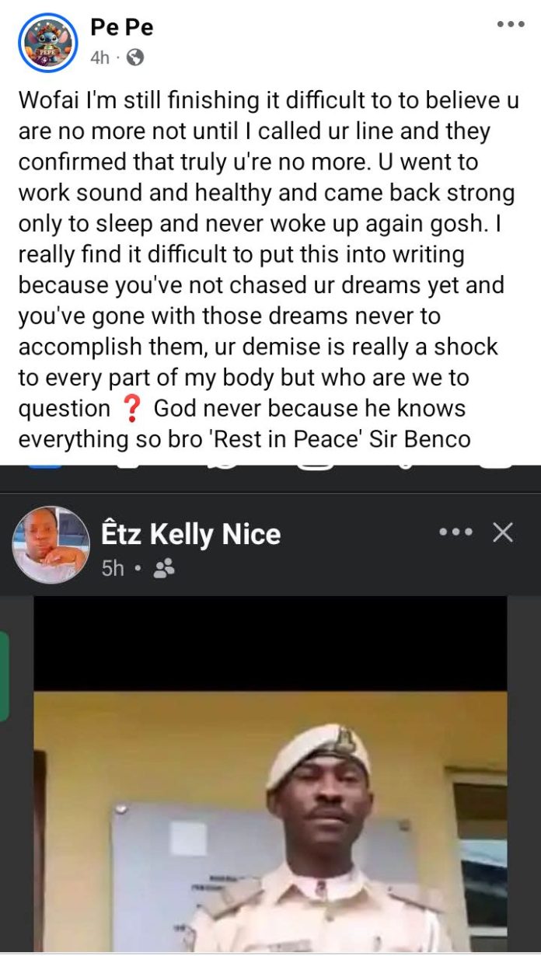541x956 pixels.
Task: Tap the 4h timestamp on Pe Pe's post
Action: point(100,58)
